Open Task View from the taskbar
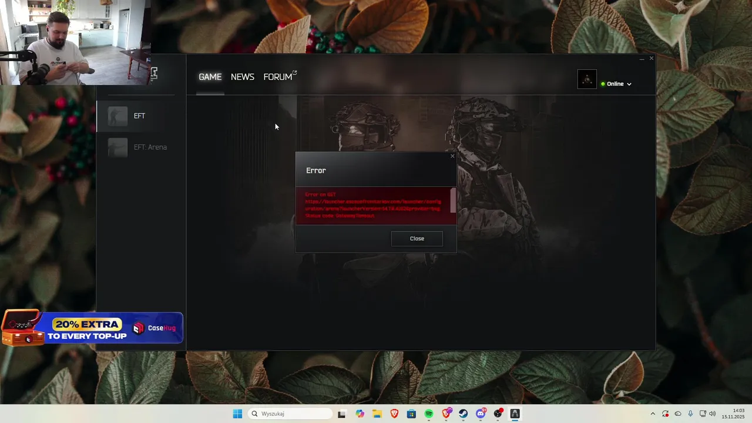This screenshot has height=423, width=752. [342, 414]
